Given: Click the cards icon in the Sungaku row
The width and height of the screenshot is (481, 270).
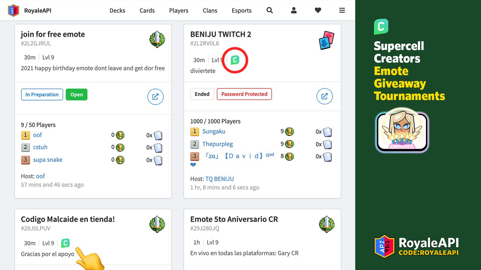Looking at the screenshot, I should (327, 132).
